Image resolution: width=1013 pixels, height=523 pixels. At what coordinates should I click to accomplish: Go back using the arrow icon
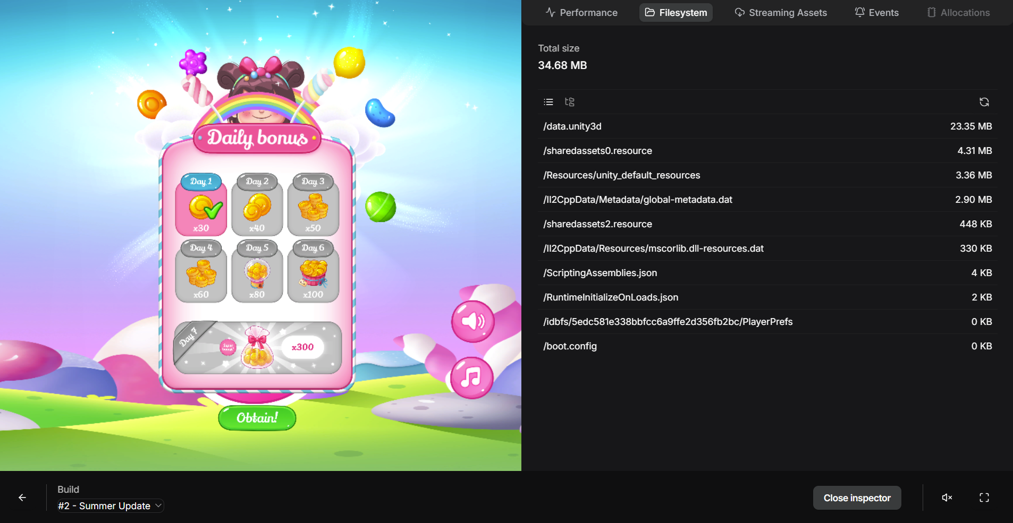22,498
